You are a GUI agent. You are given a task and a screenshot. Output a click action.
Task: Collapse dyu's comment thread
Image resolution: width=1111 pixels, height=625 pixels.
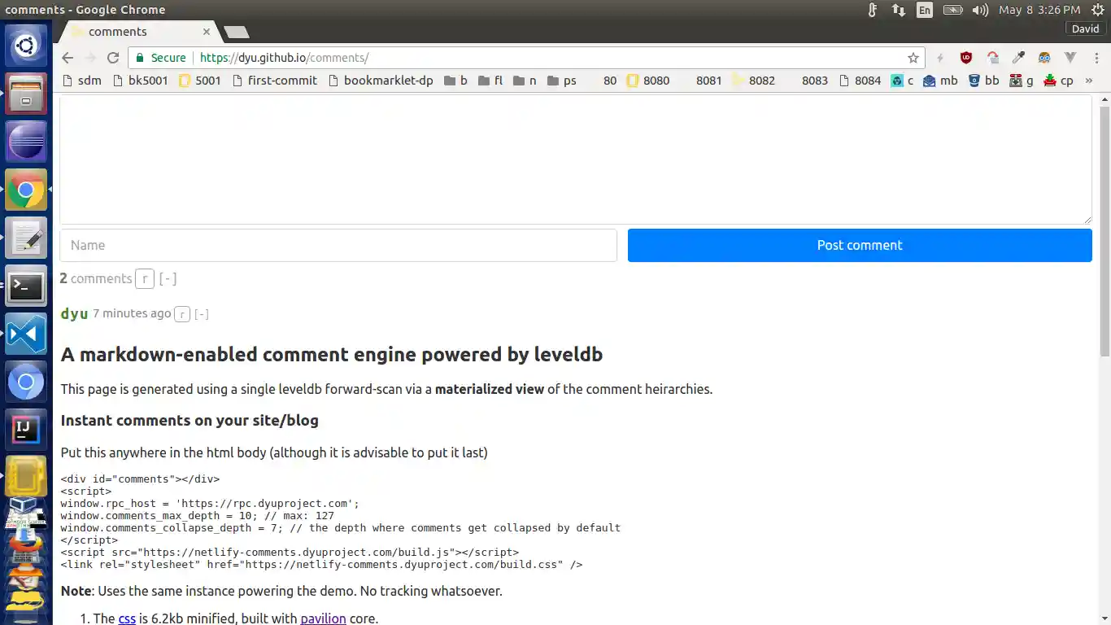[202, 313]
